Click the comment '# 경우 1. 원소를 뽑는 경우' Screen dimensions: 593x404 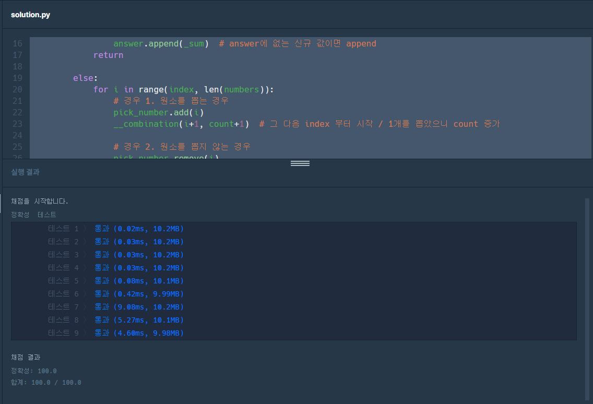click(x=171, y=101)
